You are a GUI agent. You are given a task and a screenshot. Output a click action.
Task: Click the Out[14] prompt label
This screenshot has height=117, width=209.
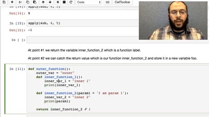pyautogui.click(x=17, y=13)
